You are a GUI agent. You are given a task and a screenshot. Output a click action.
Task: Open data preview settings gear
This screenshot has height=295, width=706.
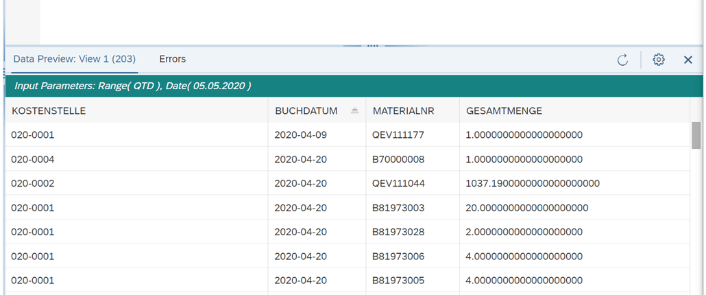point(659,60)
